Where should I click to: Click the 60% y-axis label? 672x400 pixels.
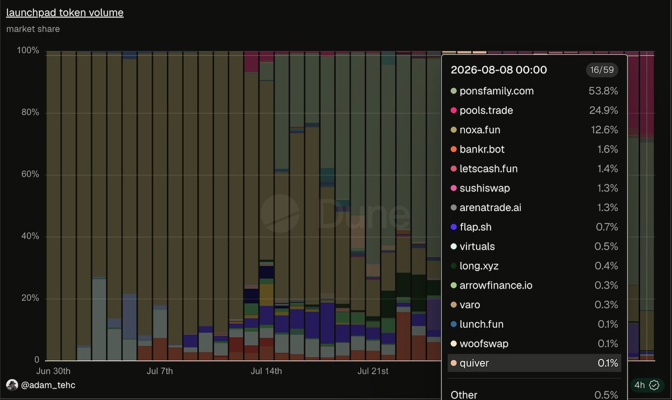click(x=30, y=174)
